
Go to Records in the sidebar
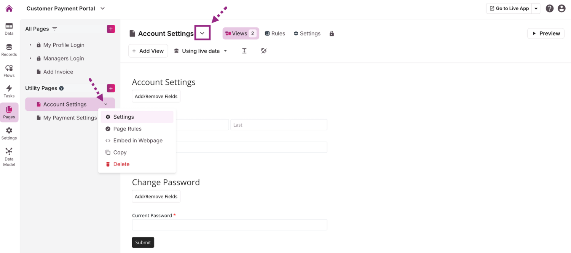(9, 50)
